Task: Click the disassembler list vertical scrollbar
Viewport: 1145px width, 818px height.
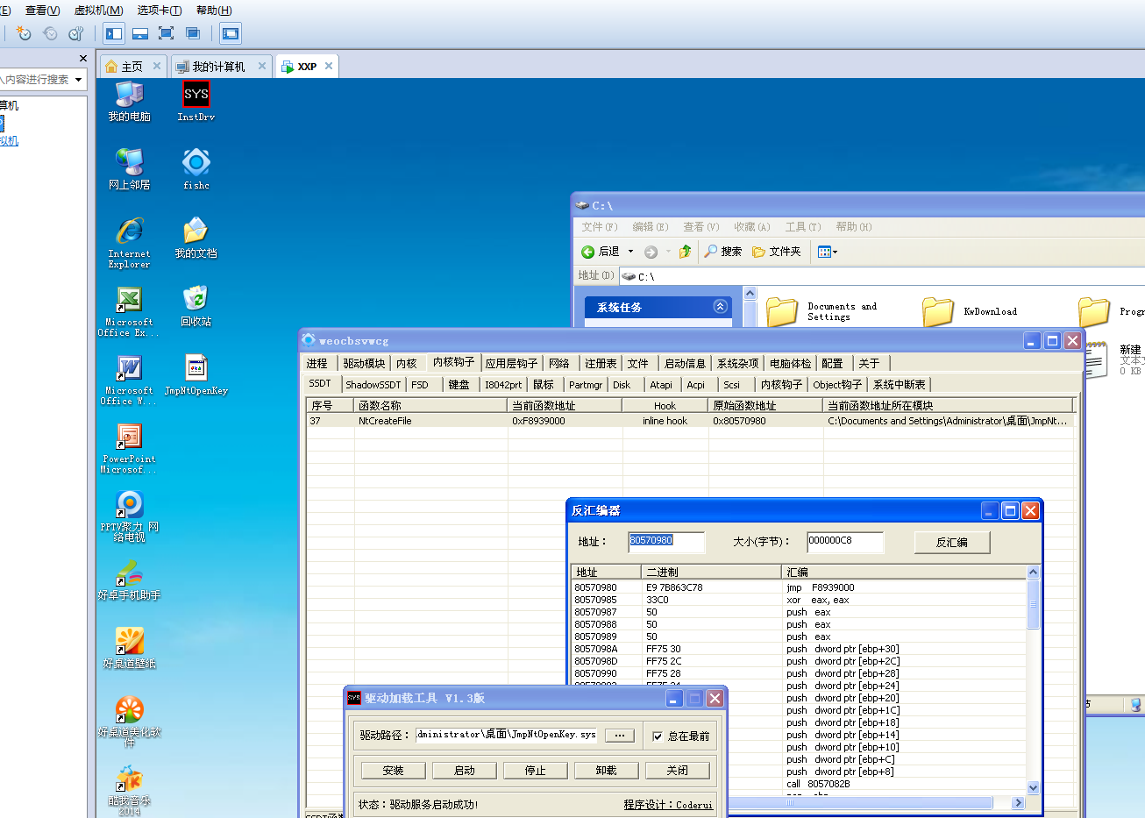Action: point(1033,679)
